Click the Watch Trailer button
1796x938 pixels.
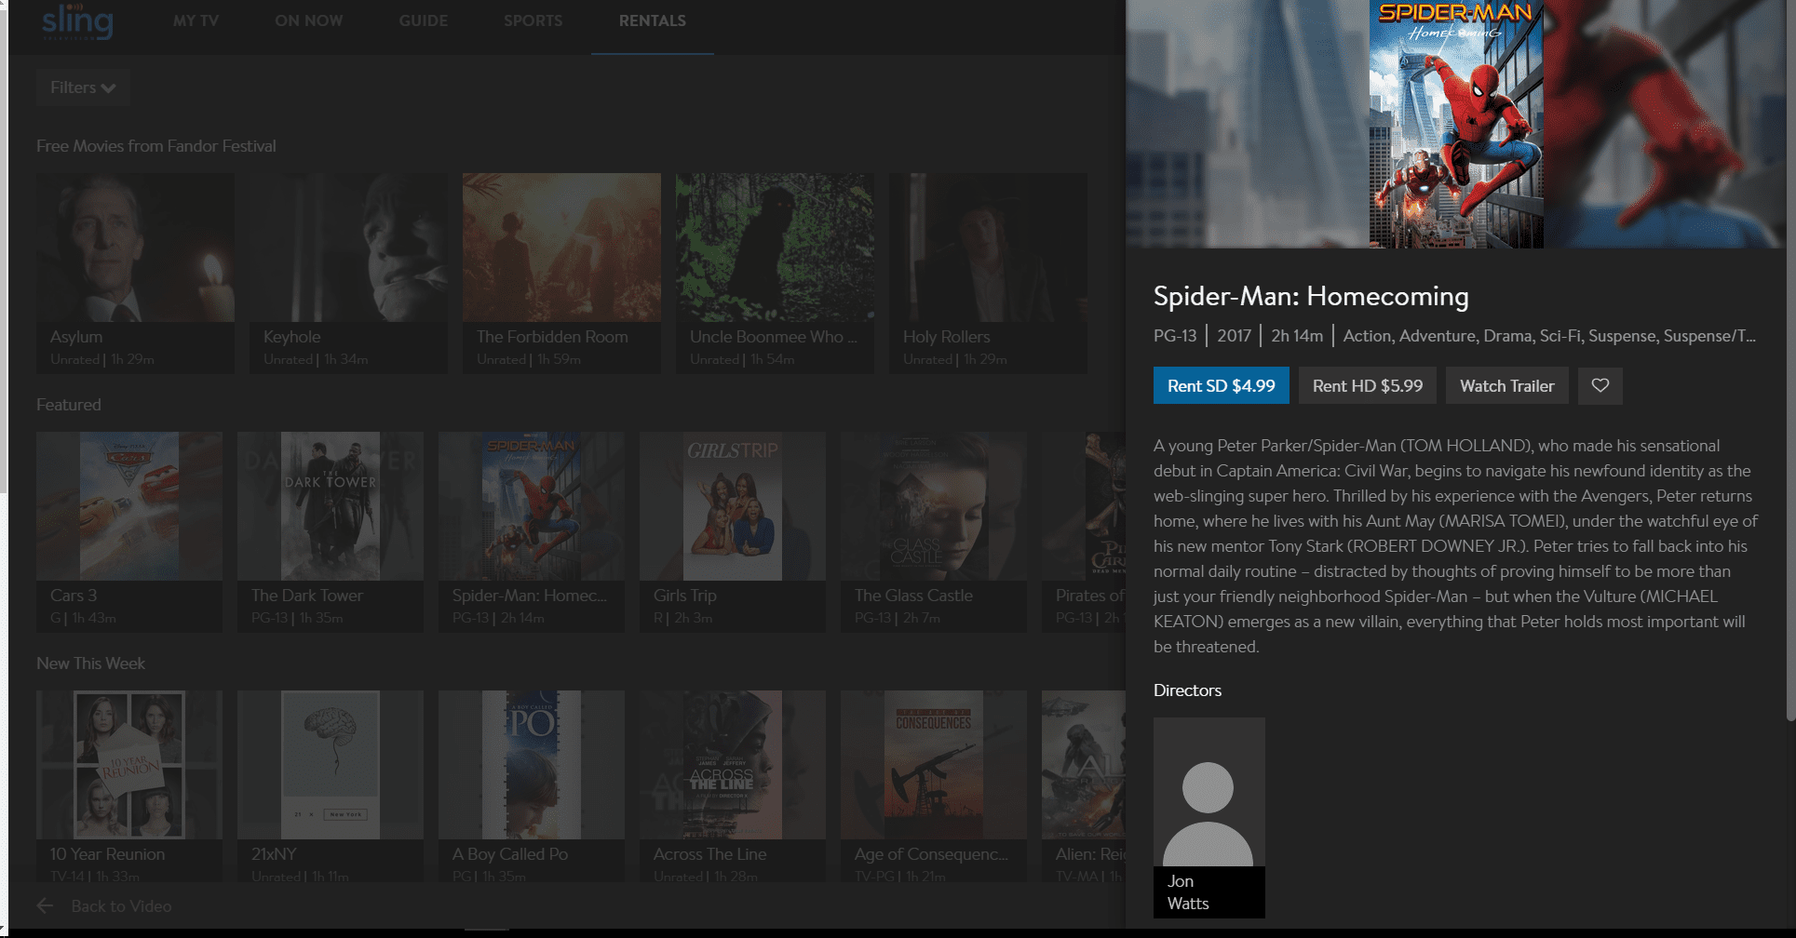pyautogui.click(x=1506, y=385)
